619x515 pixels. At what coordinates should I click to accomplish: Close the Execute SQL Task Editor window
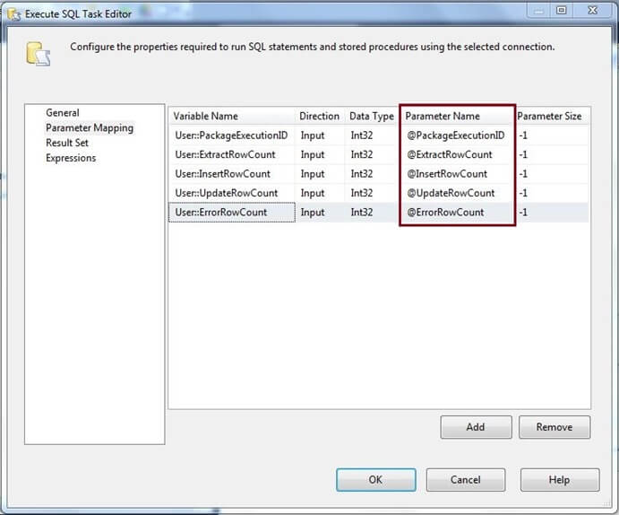point(592,10)
